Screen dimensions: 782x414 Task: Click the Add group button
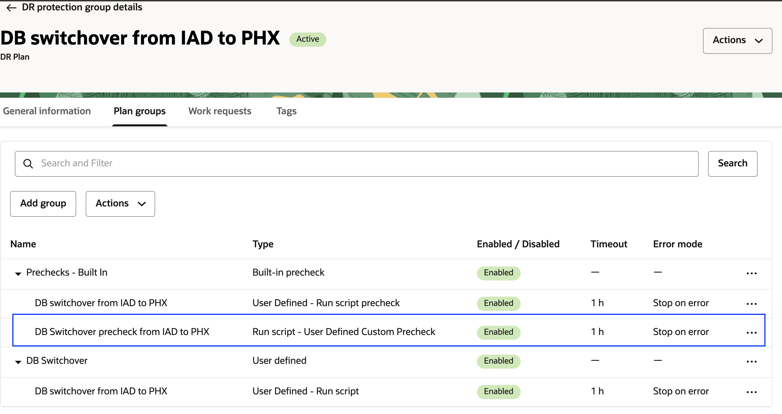(43, 204)
